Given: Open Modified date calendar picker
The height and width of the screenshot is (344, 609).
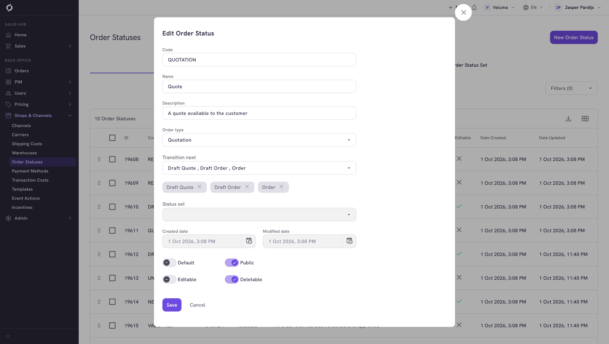Looking at the screenshot, I should point(349,241).
